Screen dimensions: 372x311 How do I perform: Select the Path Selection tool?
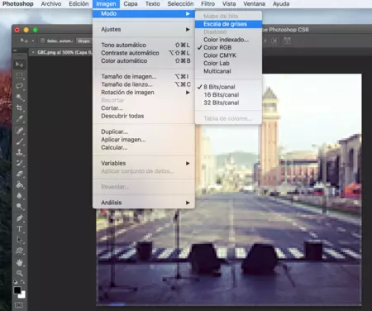[x=19, y=240]
